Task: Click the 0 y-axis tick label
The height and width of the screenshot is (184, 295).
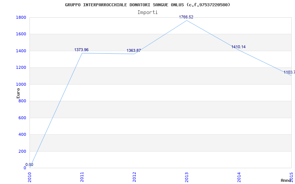Action: 25,168
